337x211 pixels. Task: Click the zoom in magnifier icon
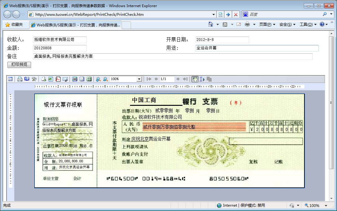[98, 79]
